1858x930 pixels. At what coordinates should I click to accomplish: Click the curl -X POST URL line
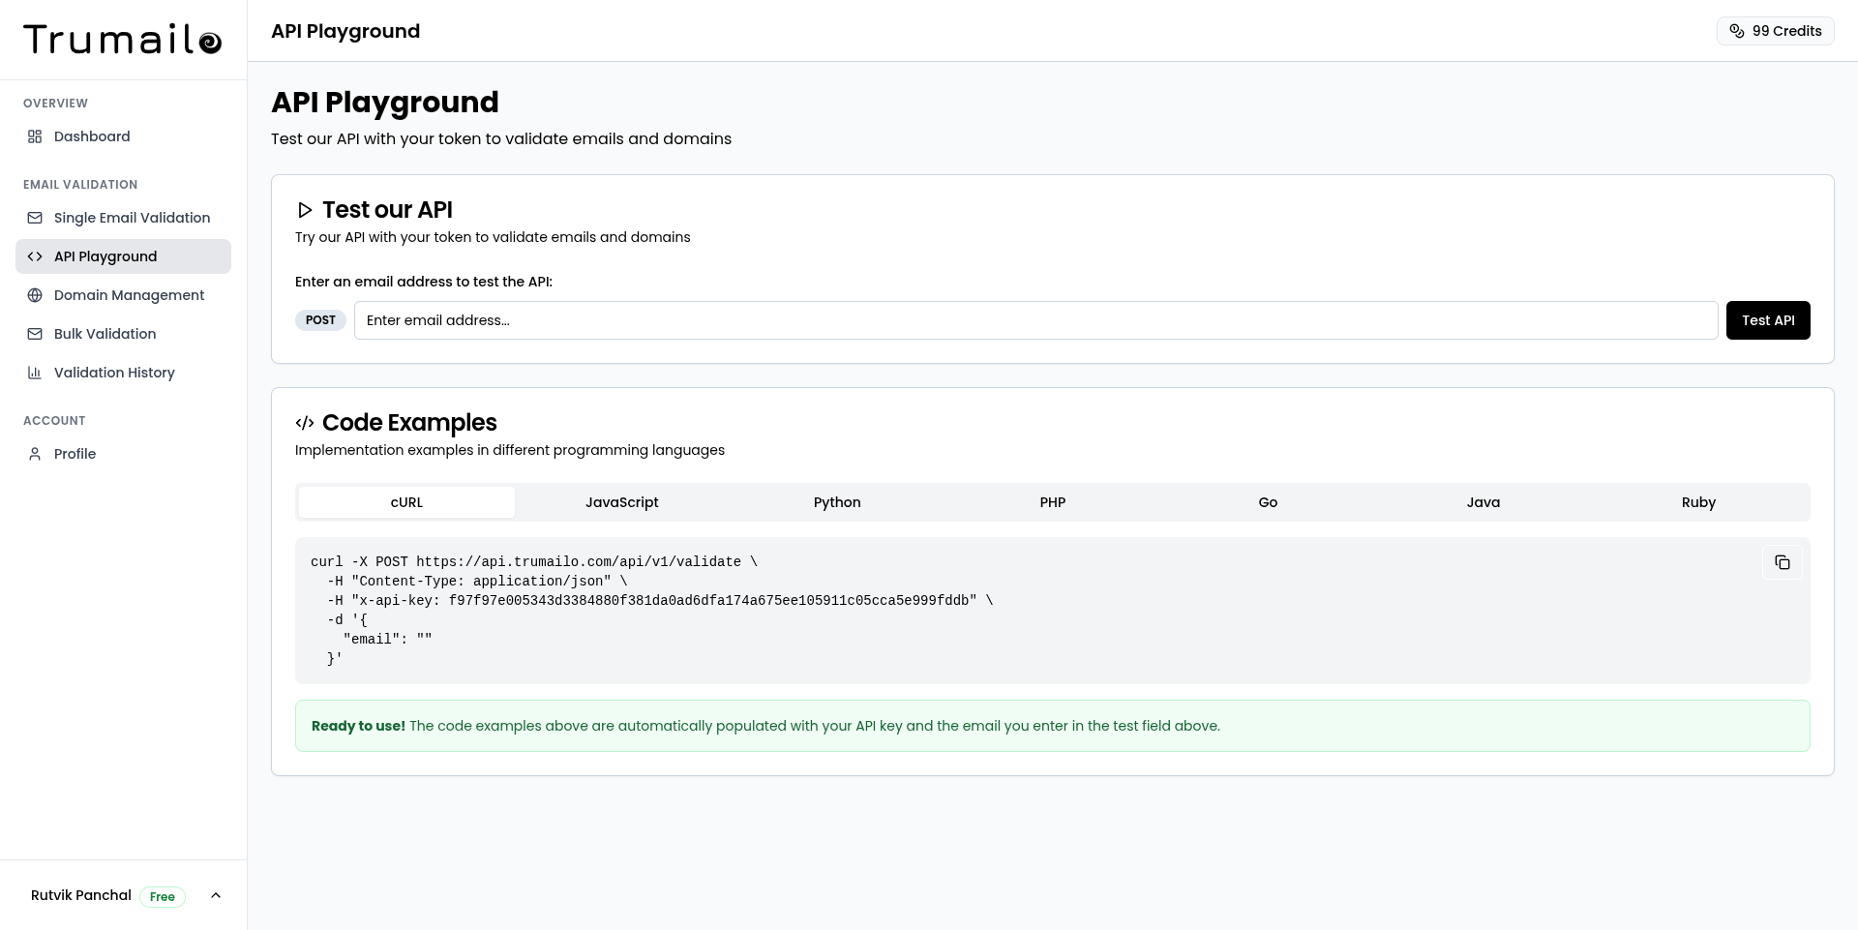coord(534,561)
